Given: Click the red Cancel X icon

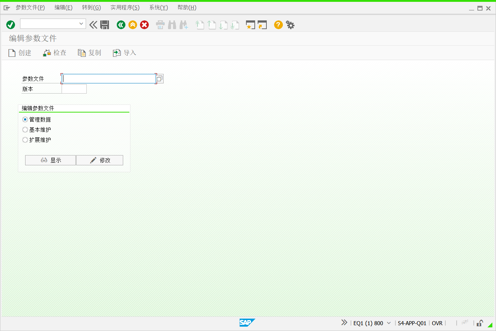Looking at the screenshot, I should coord(144,25).
